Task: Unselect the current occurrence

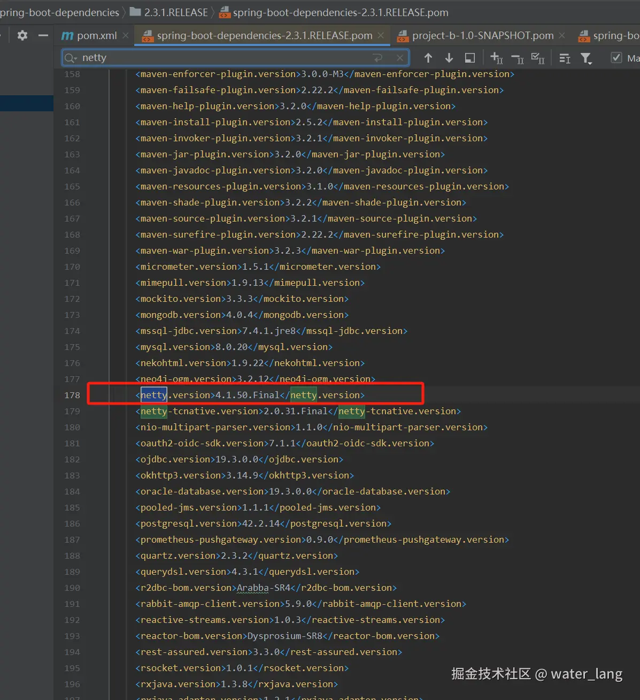Action: pos(518,58)
